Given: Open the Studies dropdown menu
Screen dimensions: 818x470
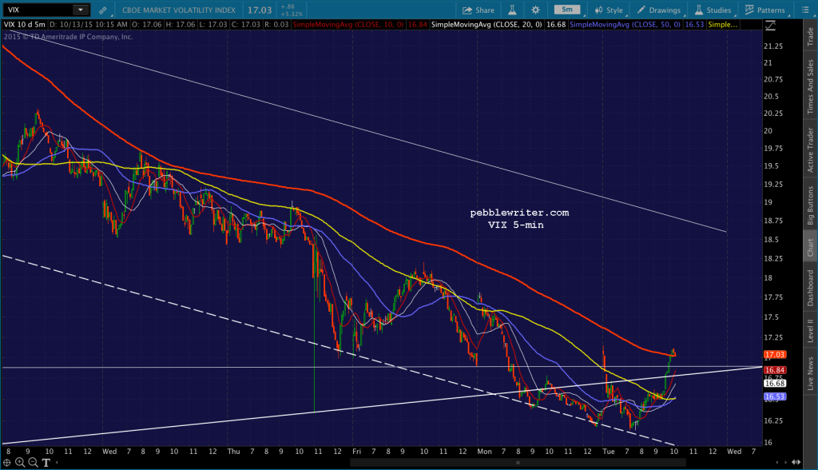Looking at the screenshot, I should pos(713,10).
